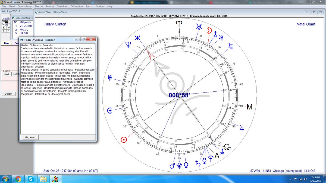Click the Mercury glyph on the chart
Image resolution: width=326 pixels, height=183 pixels.
(204, 162)
